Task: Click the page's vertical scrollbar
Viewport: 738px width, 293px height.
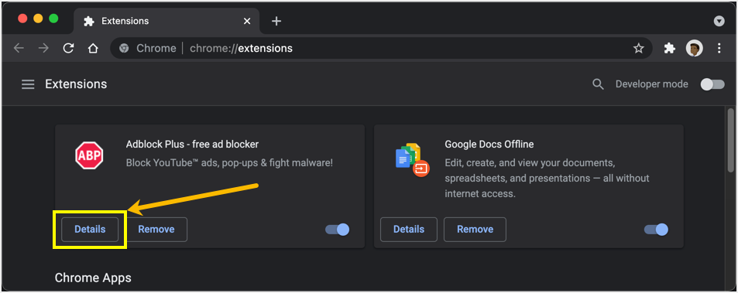Action: [730, 141]
